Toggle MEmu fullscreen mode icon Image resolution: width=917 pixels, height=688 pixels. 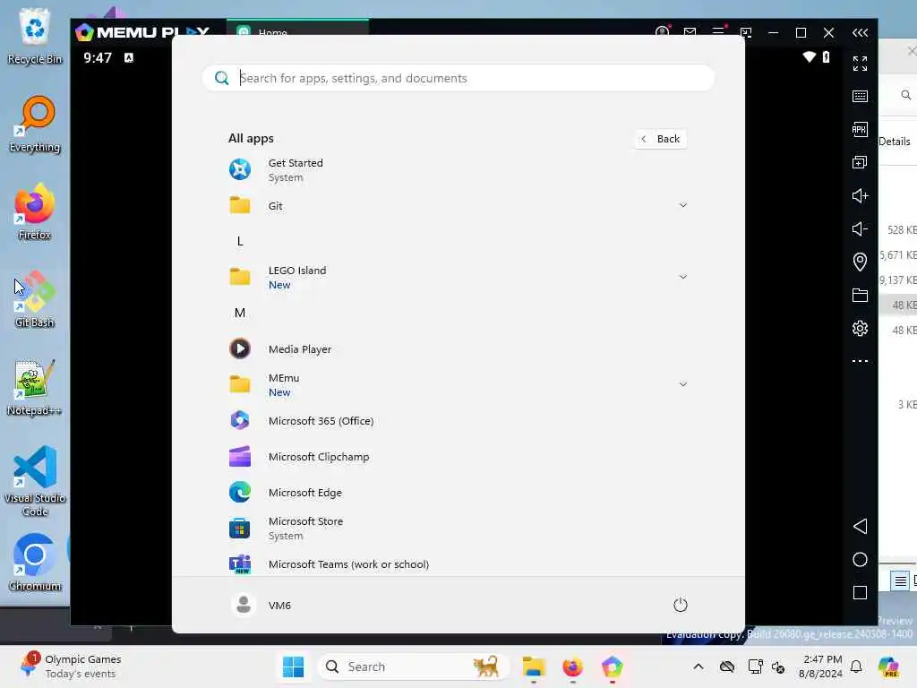coord(860,64)
